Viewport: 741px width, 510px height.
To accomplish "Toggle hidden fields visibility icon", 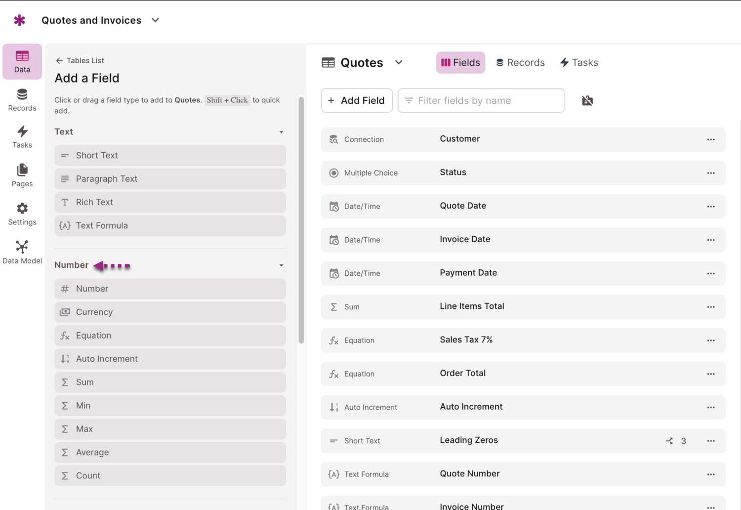I will [587, 100].
